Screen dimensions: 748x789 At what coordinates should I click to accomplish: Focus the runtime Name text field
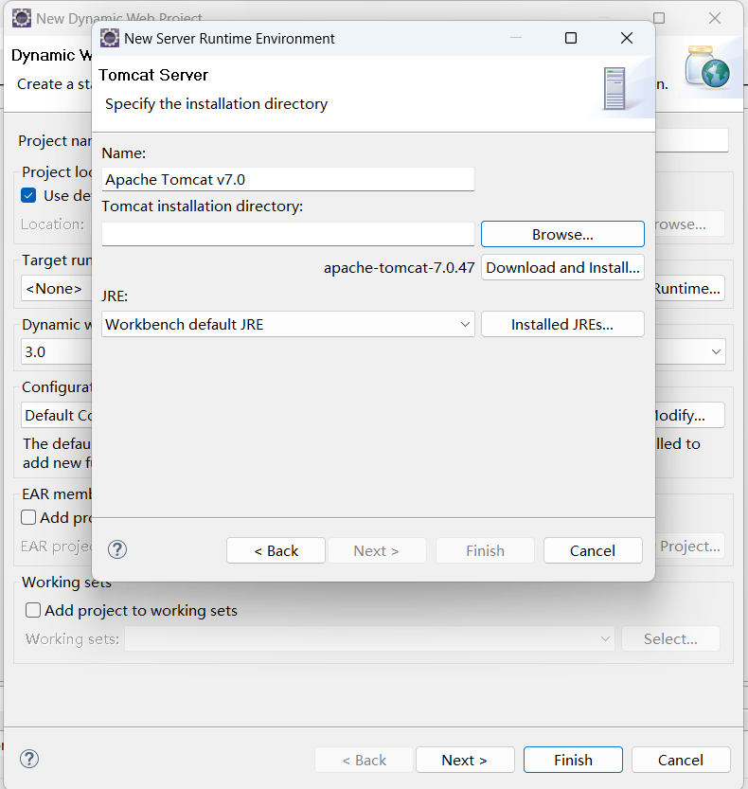point(288,179)
